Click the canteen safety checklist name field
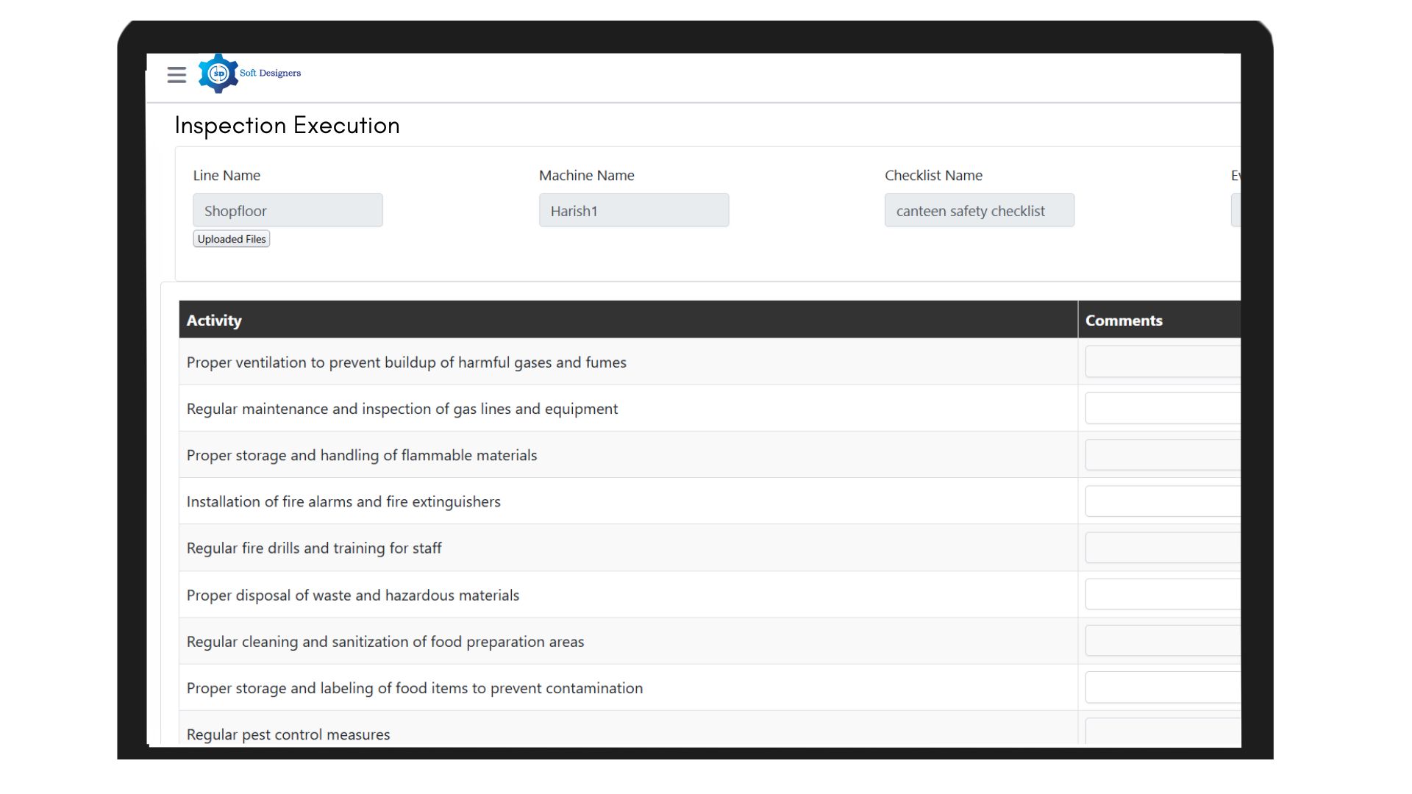1412x794 pixels. (x=979, y=210)
